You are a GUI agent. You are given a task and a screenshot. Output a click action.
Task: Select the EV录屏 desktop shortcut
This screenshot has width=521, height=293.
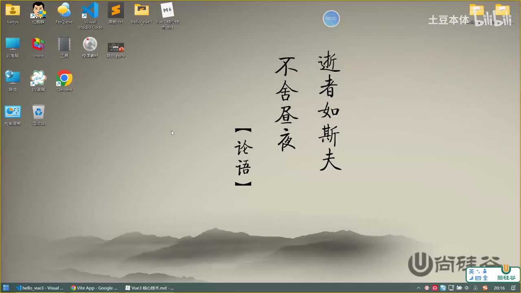point(38,81)
